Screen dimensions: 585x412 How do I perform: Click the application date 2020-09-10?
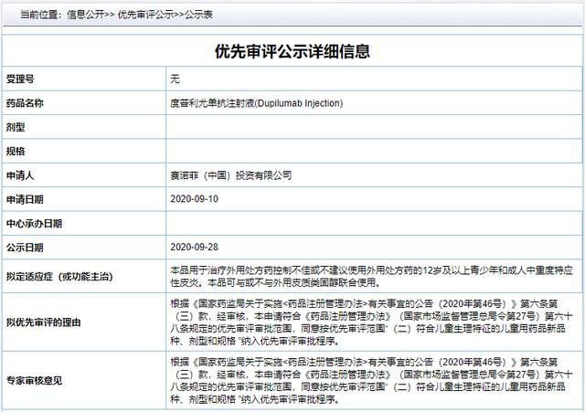click(x=193, y=198)
